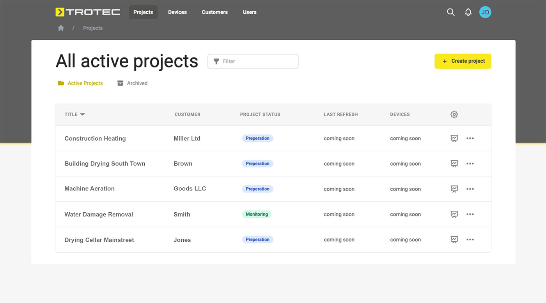
Task: Click into the Filter input field
Action: coord(253,61)
